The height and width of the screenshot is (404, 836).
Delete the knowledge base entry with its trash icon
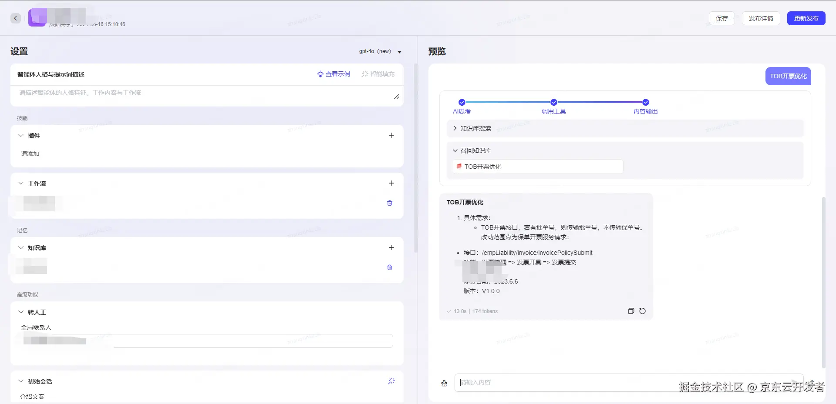click(x=390, y=267)
